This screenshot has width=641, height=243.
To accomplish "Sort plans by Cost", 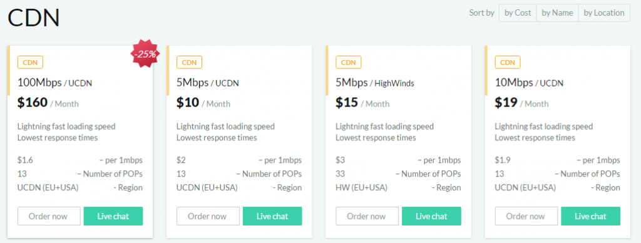I will pos(518,13).
